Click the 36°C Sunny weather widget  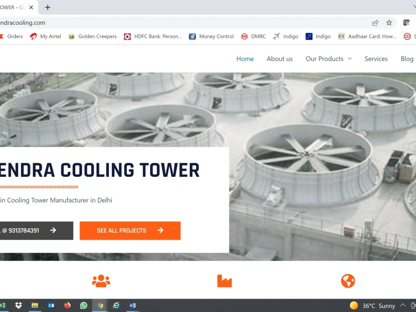[x=372, y=306]
